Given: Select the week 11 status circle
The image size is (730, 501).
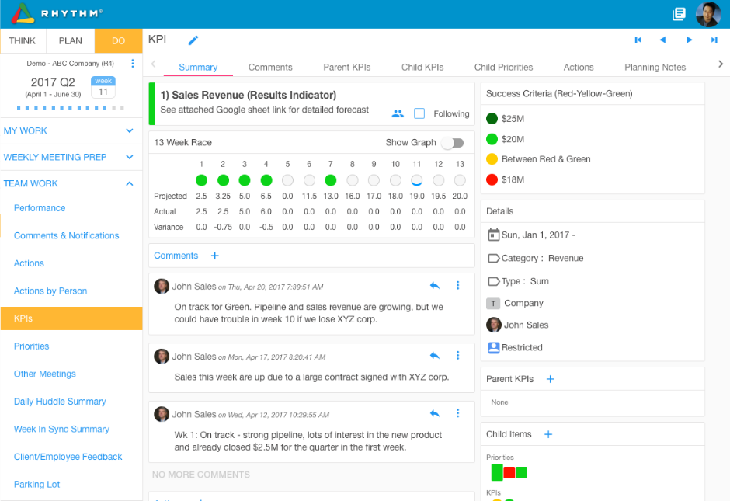Looking at the screenshot, I should tap(417, 180).
